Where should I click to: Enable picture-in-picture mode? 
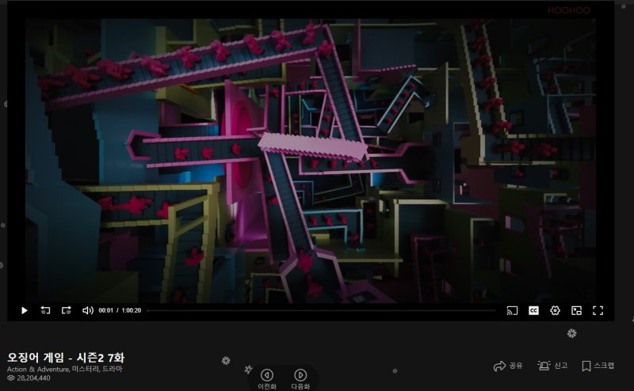click(576, 310)
